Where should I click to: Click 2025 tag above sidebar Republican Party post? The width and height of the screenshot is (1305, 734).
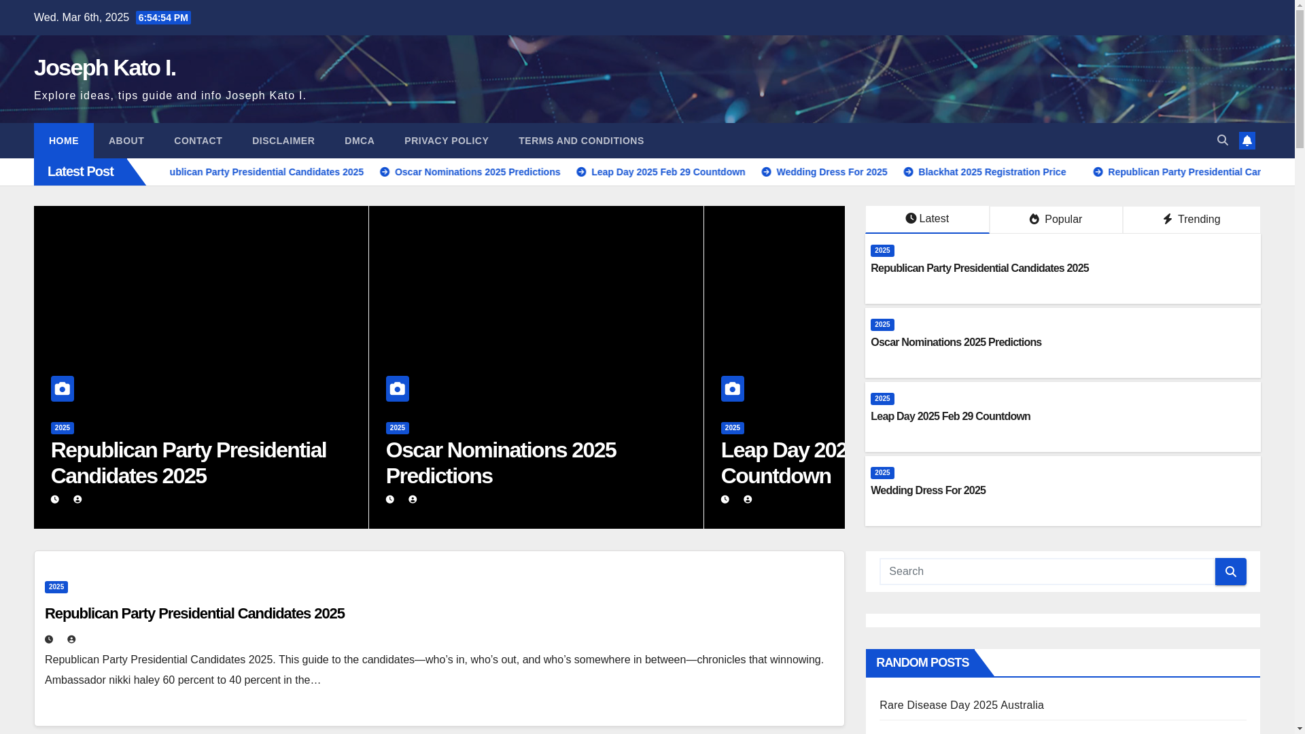pyautogui.click(x=882, y=251)
